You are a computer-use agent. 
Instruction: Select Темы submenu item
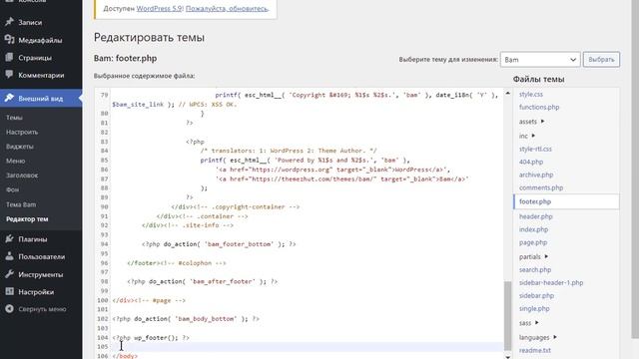click(x=14, y=118)
